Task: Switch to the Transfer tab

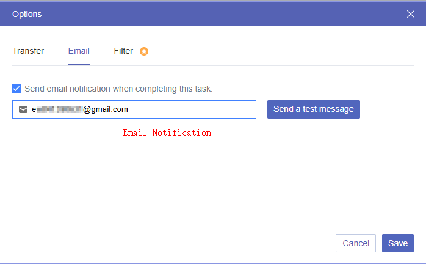Action: pyautogui.click(x=28, y=51)
